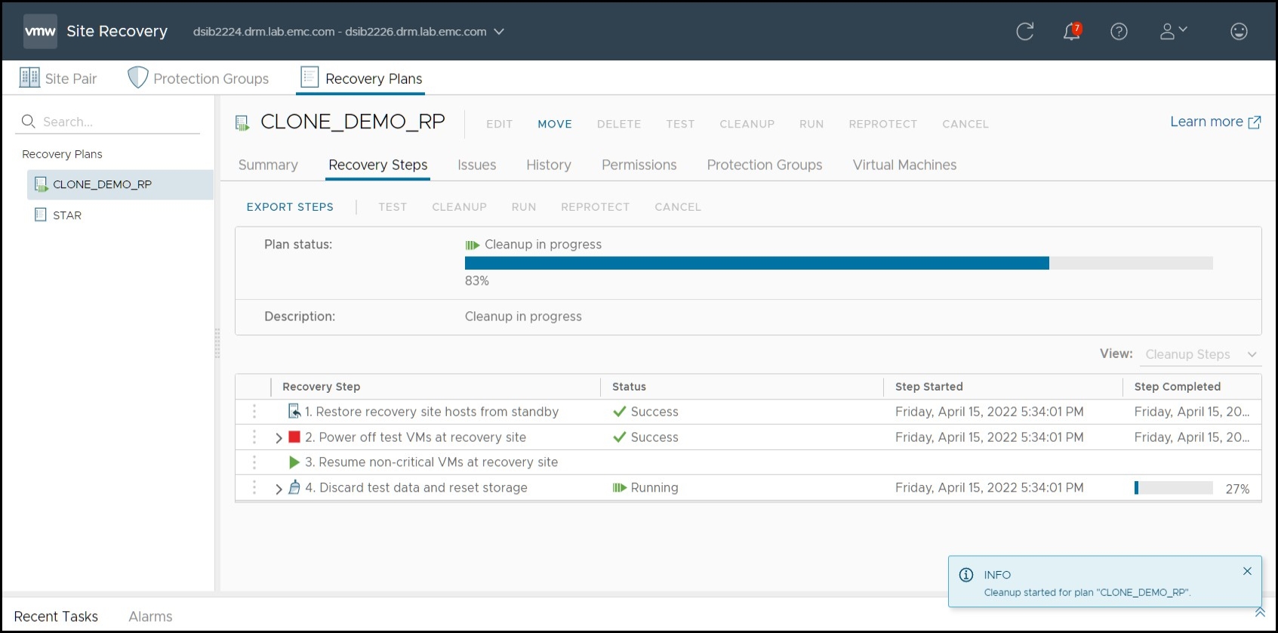
Task: Click the red stop icon on step 2
Action: [x=294, y=437]
